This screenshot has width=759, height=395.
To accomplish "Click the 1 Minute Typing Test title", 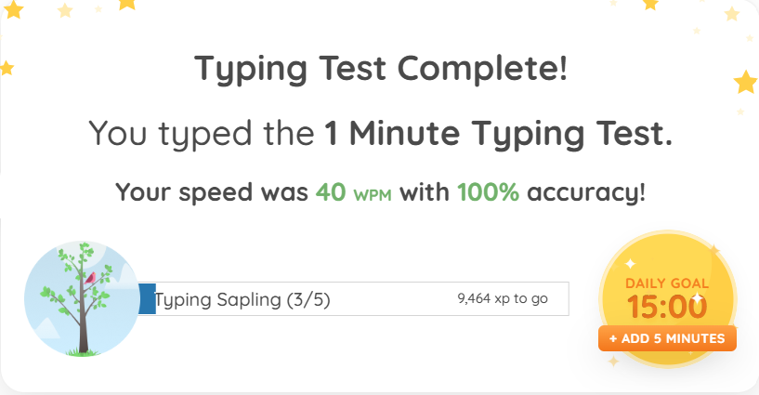I will pyautogui.click(x=497, y=134).
